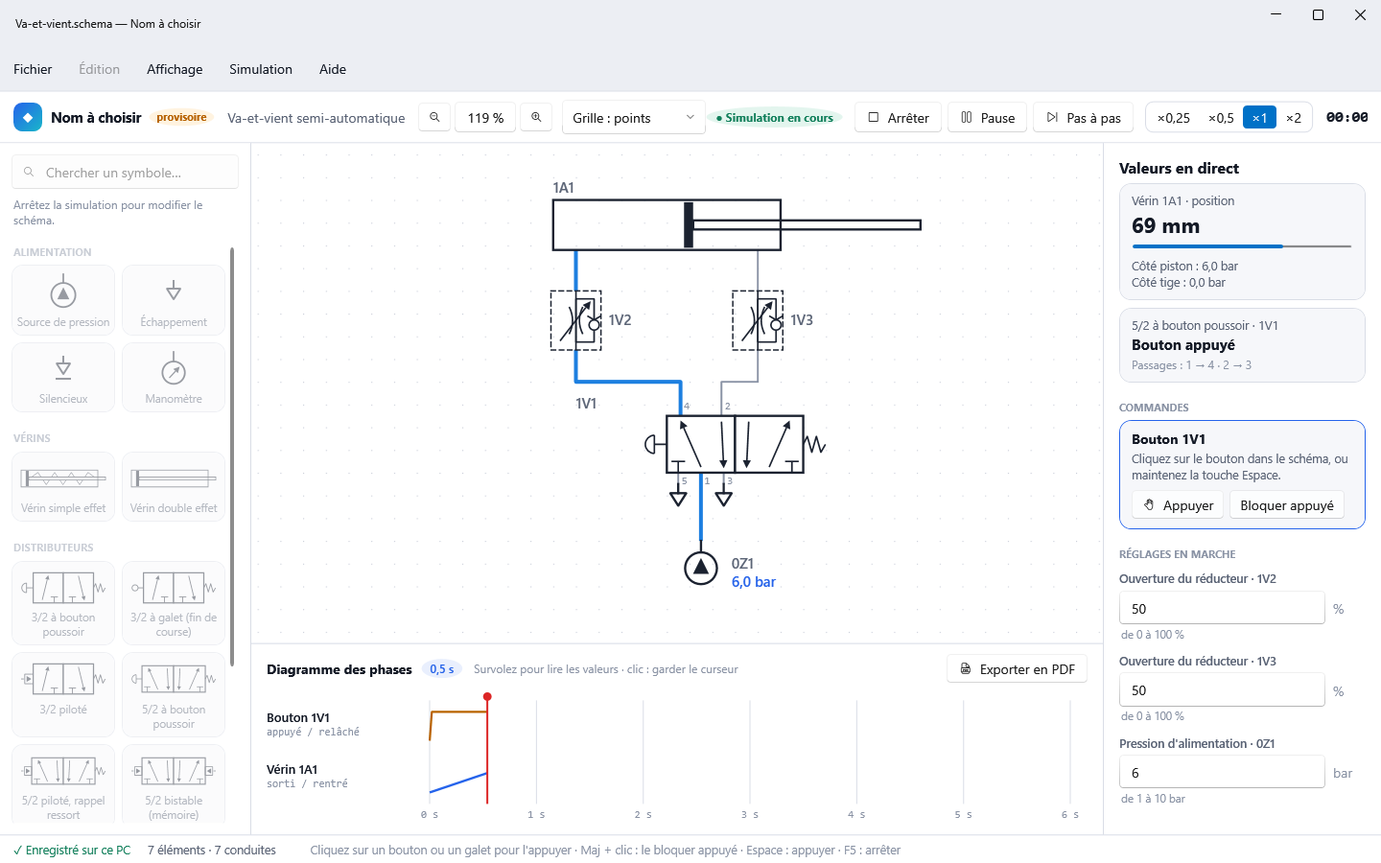Click the zoom out magnifier icon
The image size is (1381, 863).
(434, 117)
